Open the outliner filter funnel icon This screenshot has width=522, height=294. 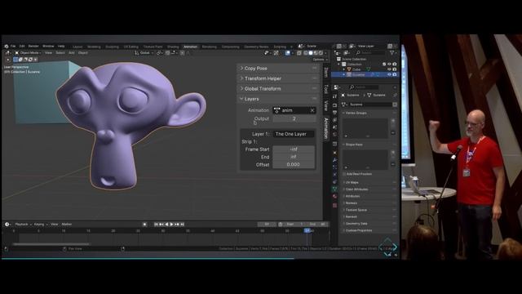point(391,52)
